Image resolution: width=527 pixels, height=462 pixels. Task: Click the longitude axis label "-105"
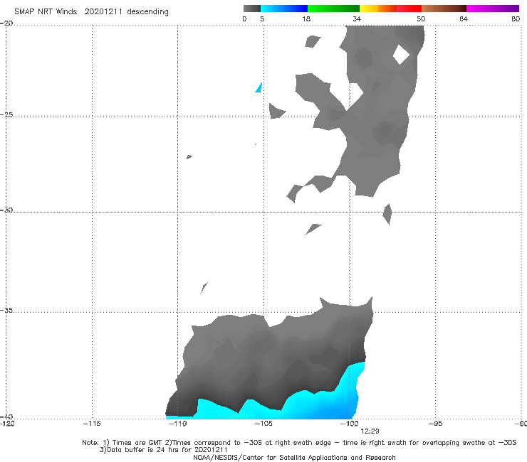(263, 424)
